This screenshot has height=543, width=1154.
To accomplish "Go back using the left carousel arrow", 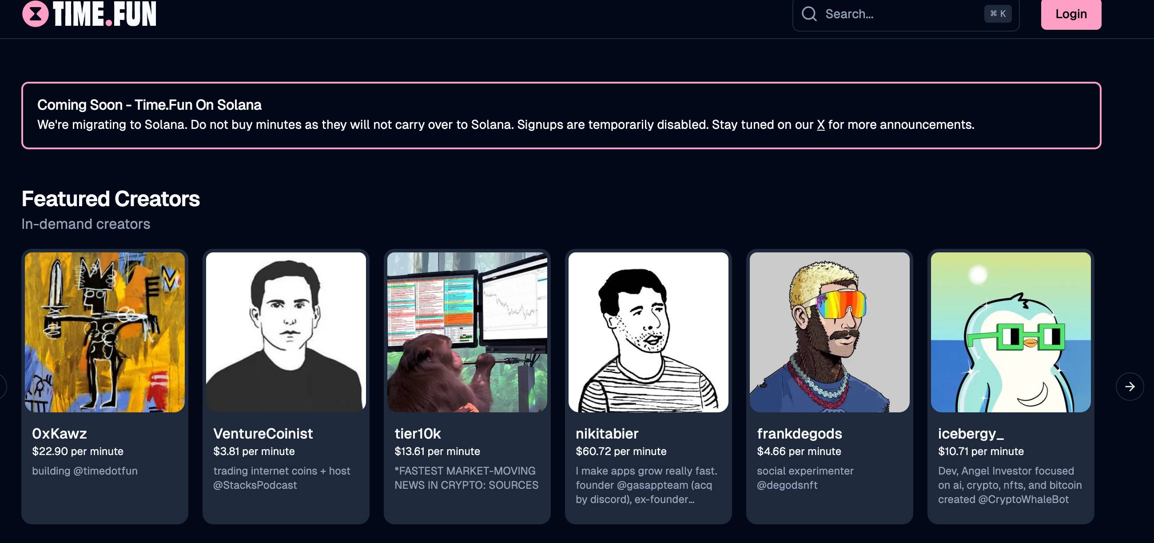I will tap(2, 386).
